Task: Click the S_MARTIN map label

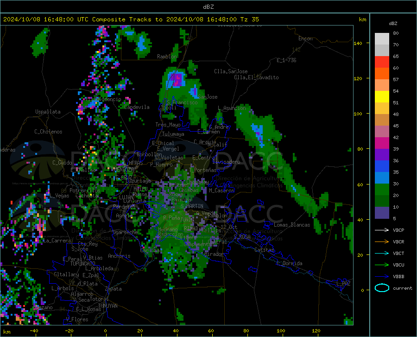Action: tap(192, 206)
